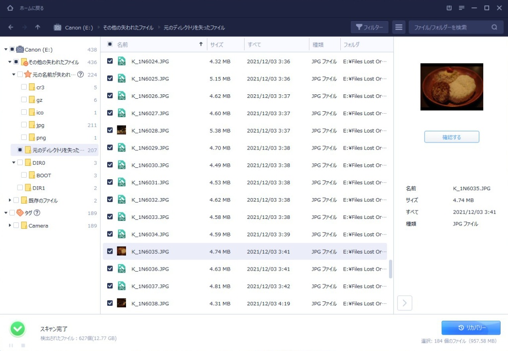Uncheck K_1N6025.JPG checkbox
The image size is (508, 351).
[110, 78]
